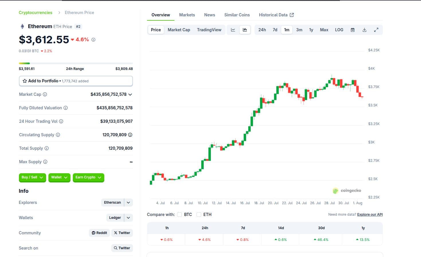Switch to the Markets tab
Screen dimensions: 421x257
point(187,15)
